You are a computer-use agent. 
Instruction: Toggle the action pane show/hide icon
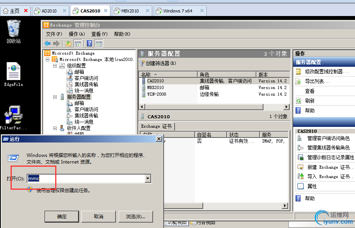click(99, 43)
